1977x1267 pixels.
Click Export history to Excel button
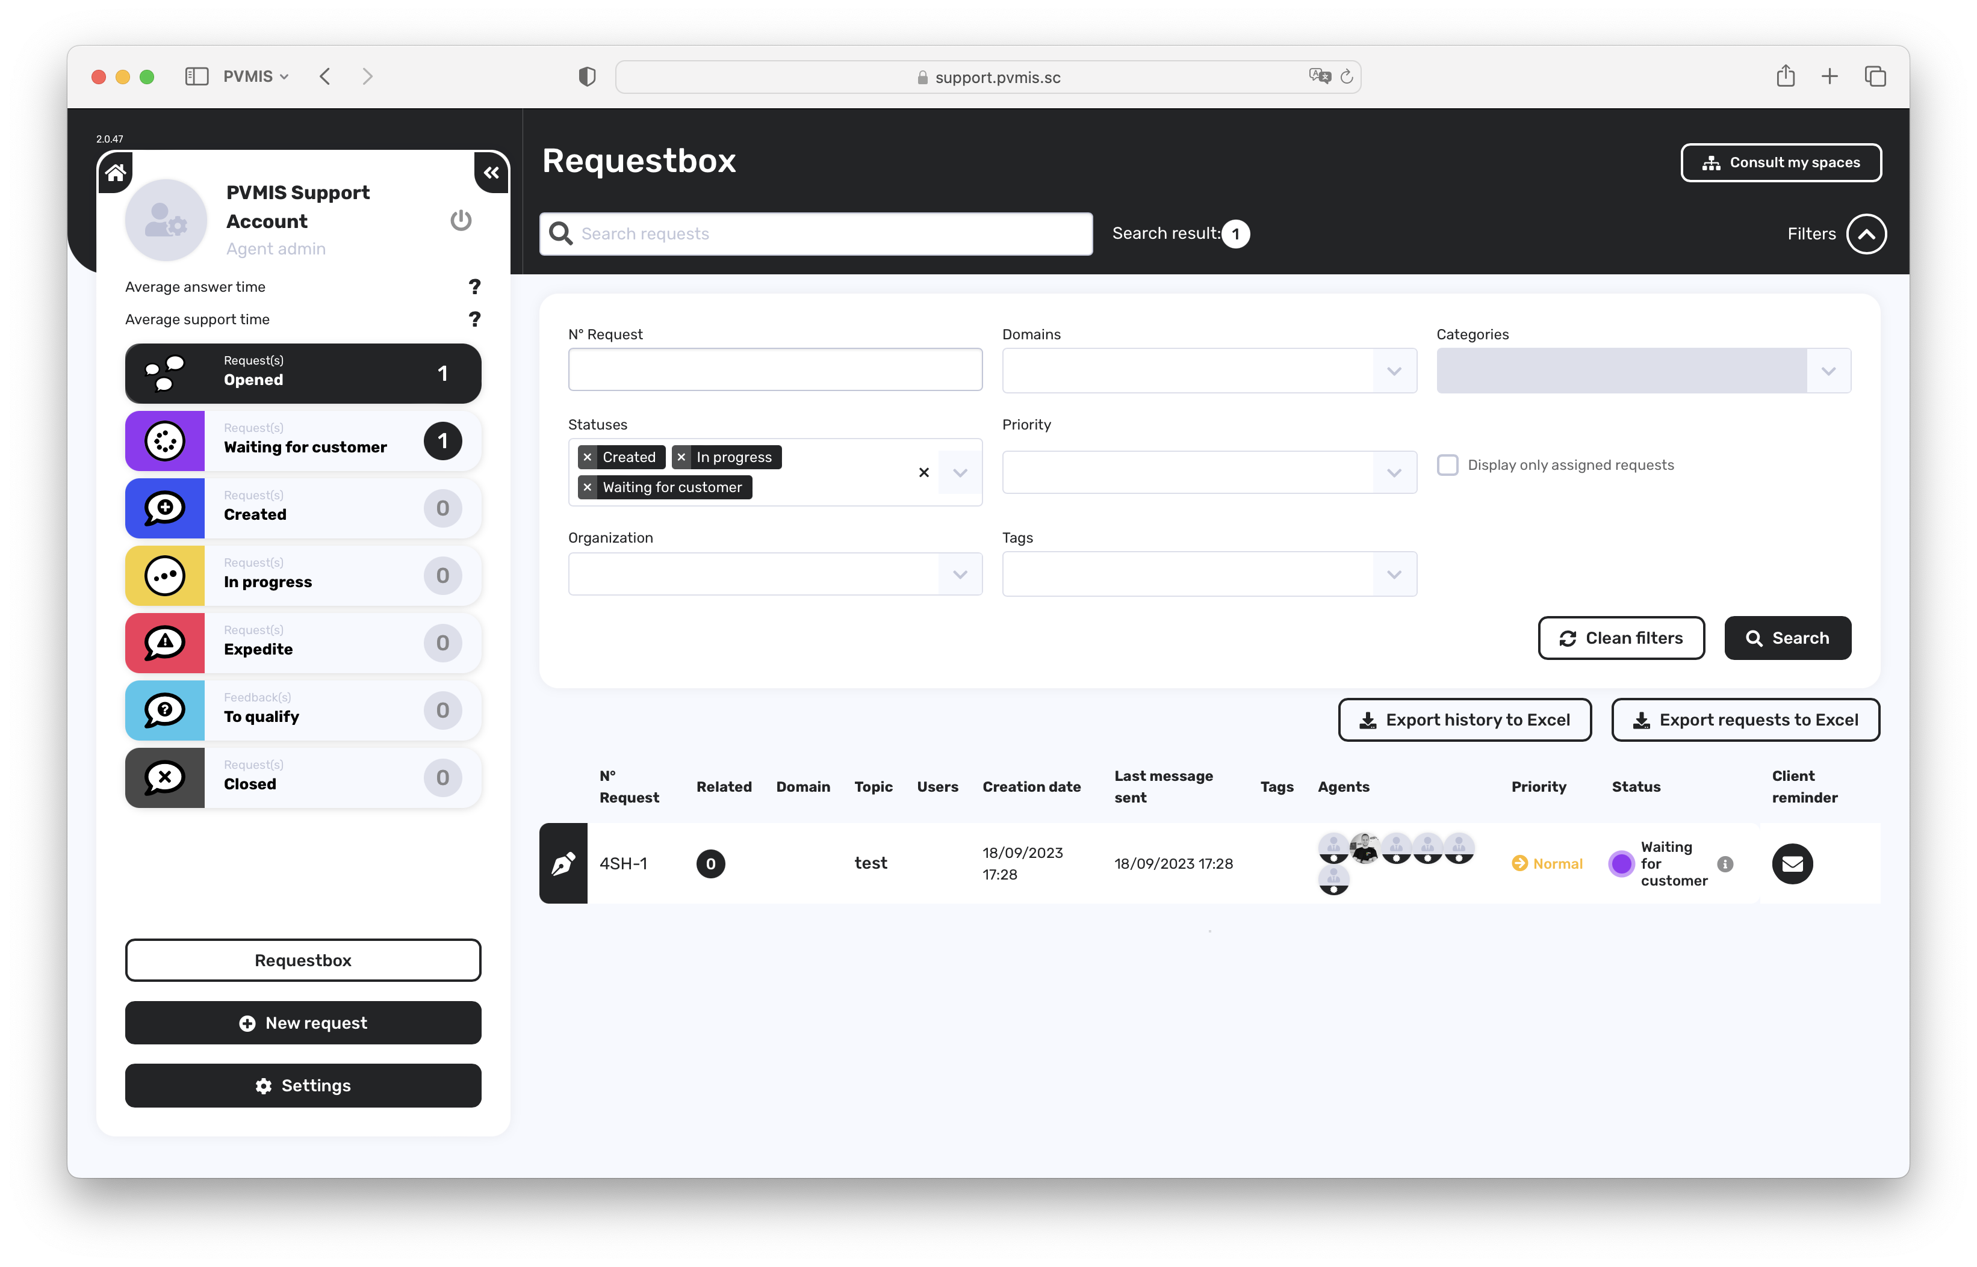[1464, 720]
